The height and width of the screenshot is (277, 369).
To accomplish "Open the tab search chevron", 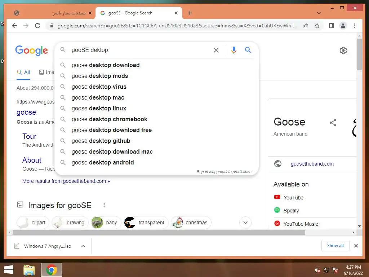I will click(319, 13).
